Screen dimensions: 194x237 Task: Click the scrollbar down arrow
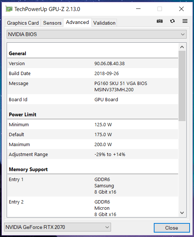coord(182,213)
